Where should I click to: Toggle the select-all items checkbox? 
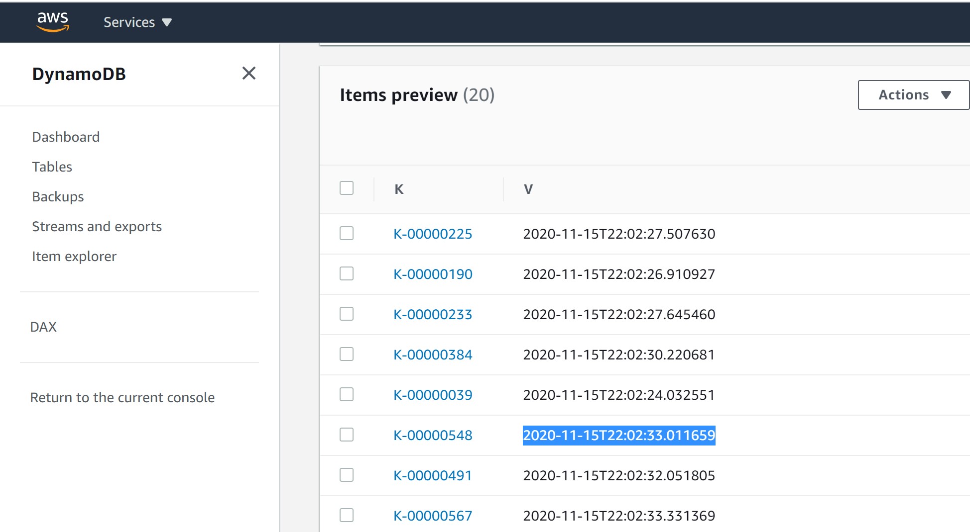(347, 188)
